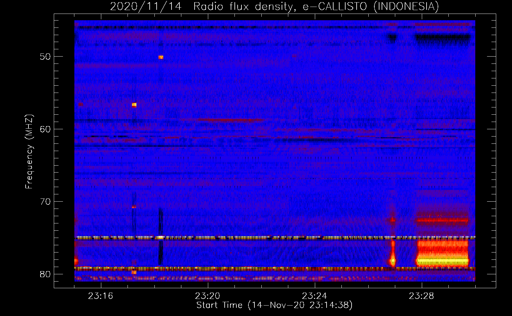Click the plot title 'Radio flux density, e-CALLISTO (INDONESIA)'
The image size is (512, 316).
click(x=316, y=7)
